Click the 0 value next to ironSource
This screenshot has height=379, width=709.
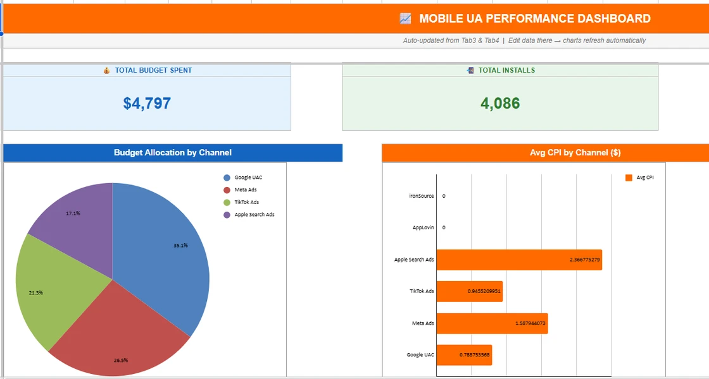coord(444,196)
